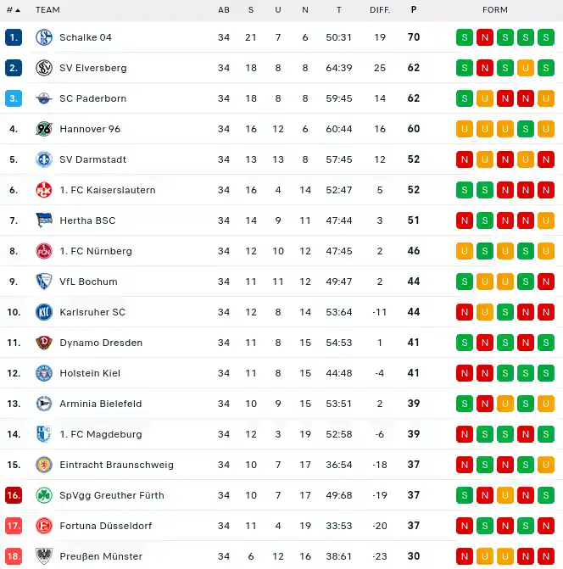This screenshot has width=563, height=569.
Task: Select the Hertha BSC flag emblem
Action: pyautogui.click(x=44, y=220)
